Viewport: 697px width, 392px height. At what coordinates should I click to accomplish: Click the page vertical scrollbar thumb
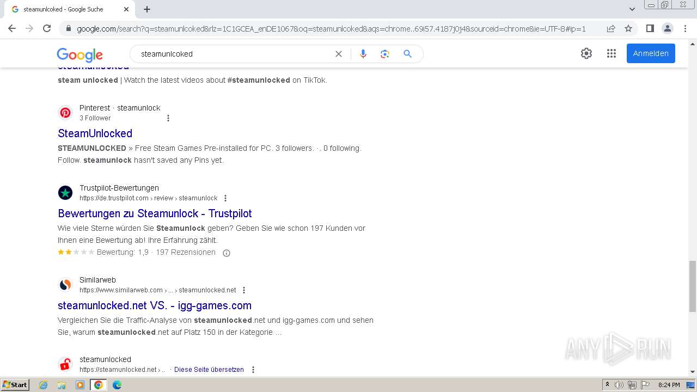pos(692,286)
